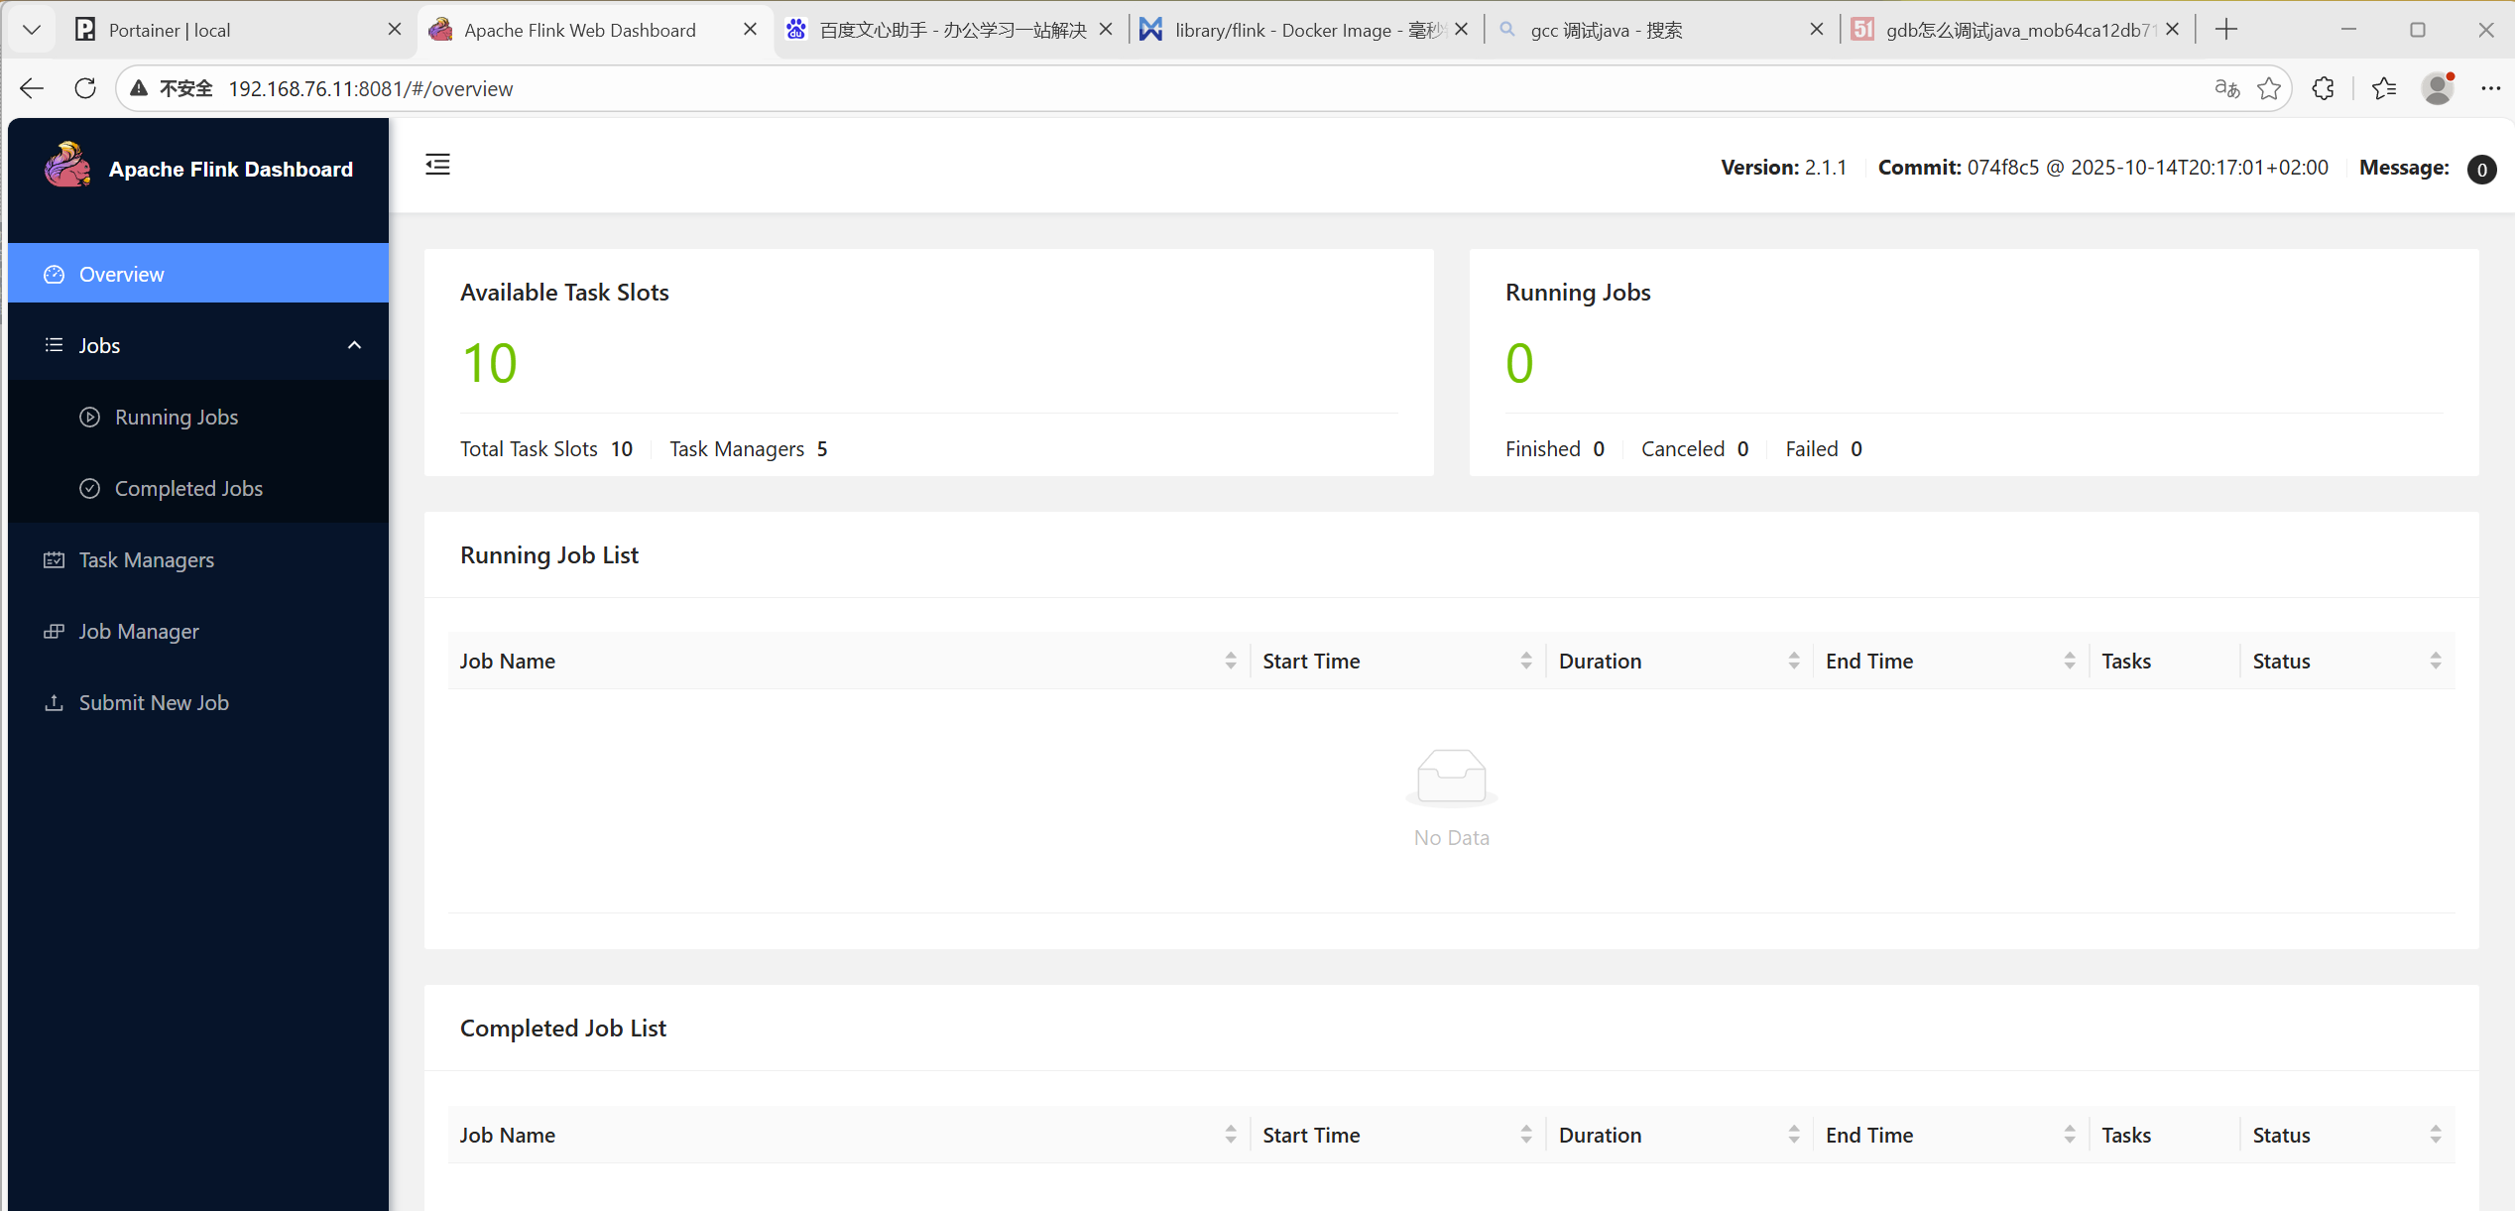This screenshot has width=2515, height=1211.
Task: Go to Submit New Job page
Action: coord(154,703)
